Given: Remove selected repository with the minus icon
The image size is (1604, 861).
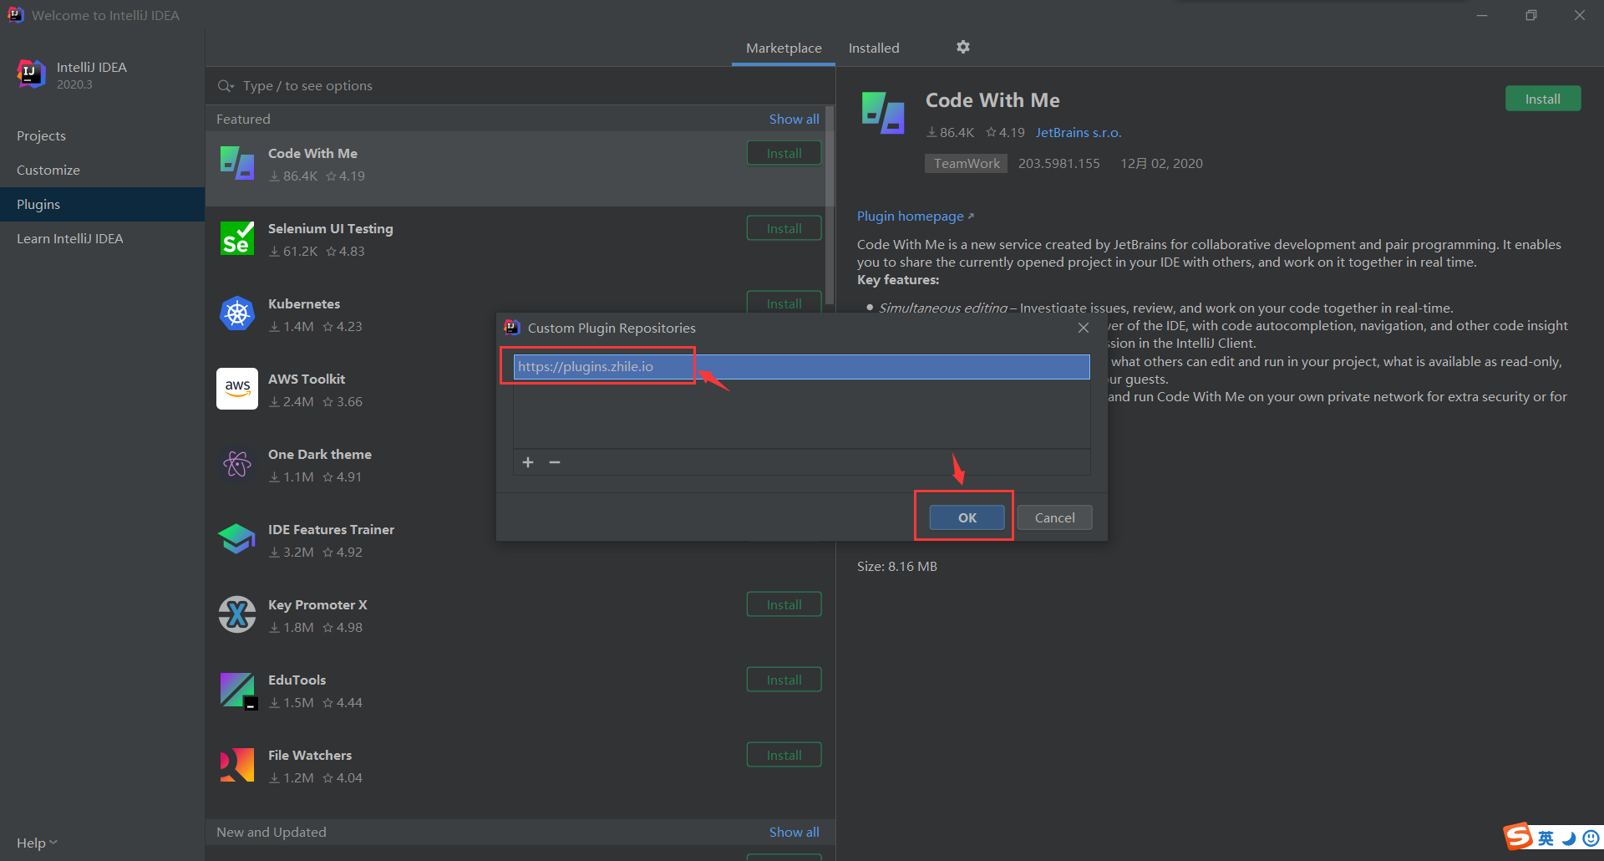Looking at the screenshot, I should [555, 462].
